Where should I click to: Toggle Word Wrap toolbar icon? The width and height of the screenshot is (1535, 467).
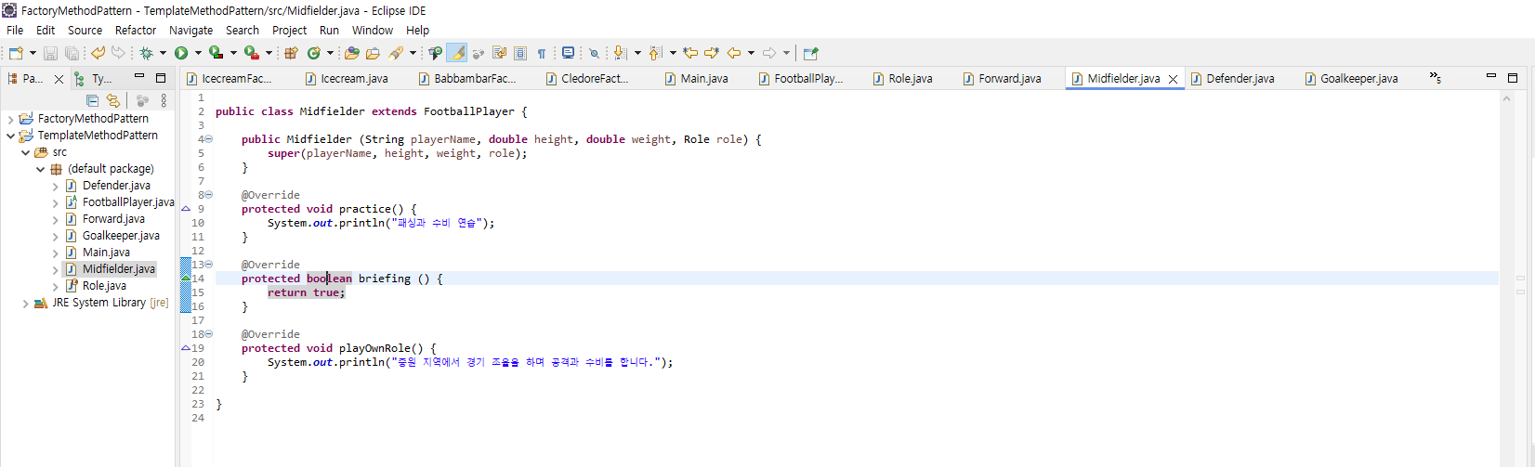[x=500, y=53]
